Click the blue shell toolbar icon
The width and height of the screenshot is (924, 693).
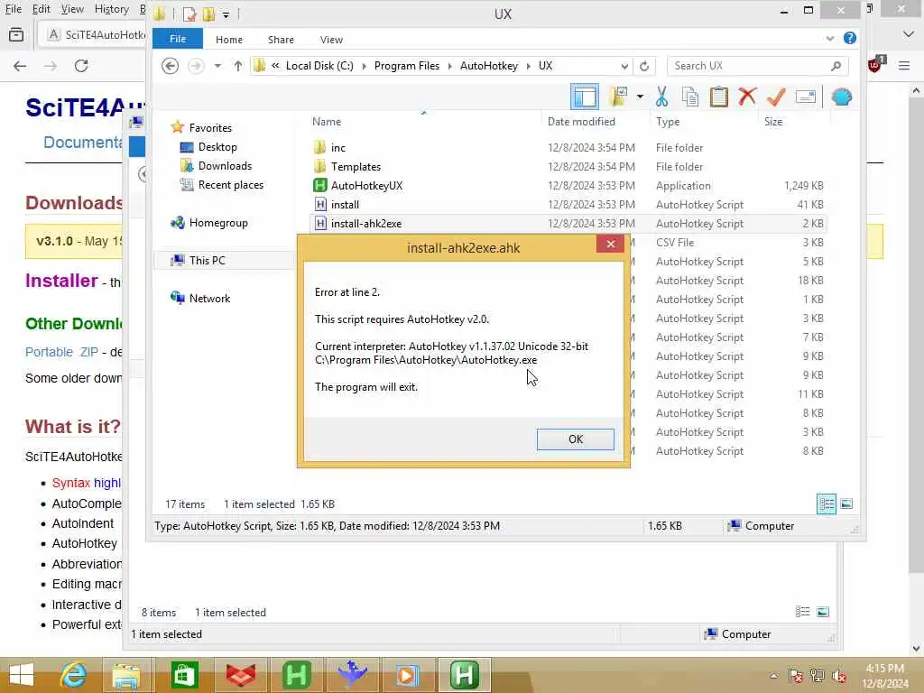(x=842, y=97)
